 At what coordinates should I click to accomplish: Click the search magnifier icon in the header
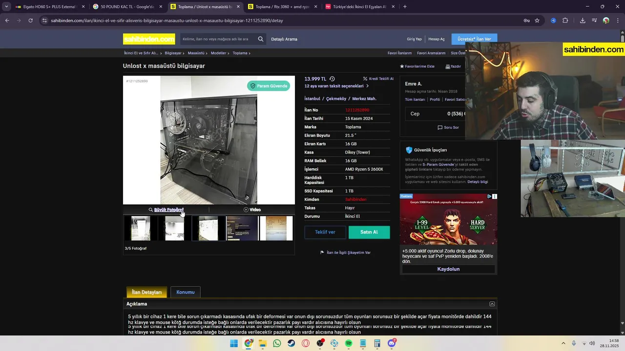point(261,39)
